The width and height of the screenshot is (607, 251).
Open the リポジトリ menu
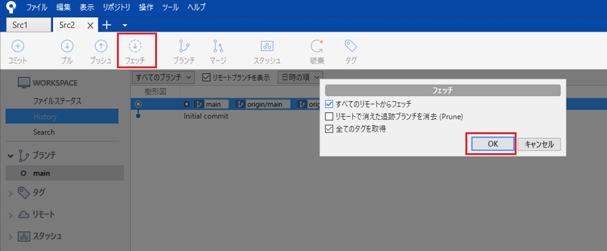tap(117, 7)
